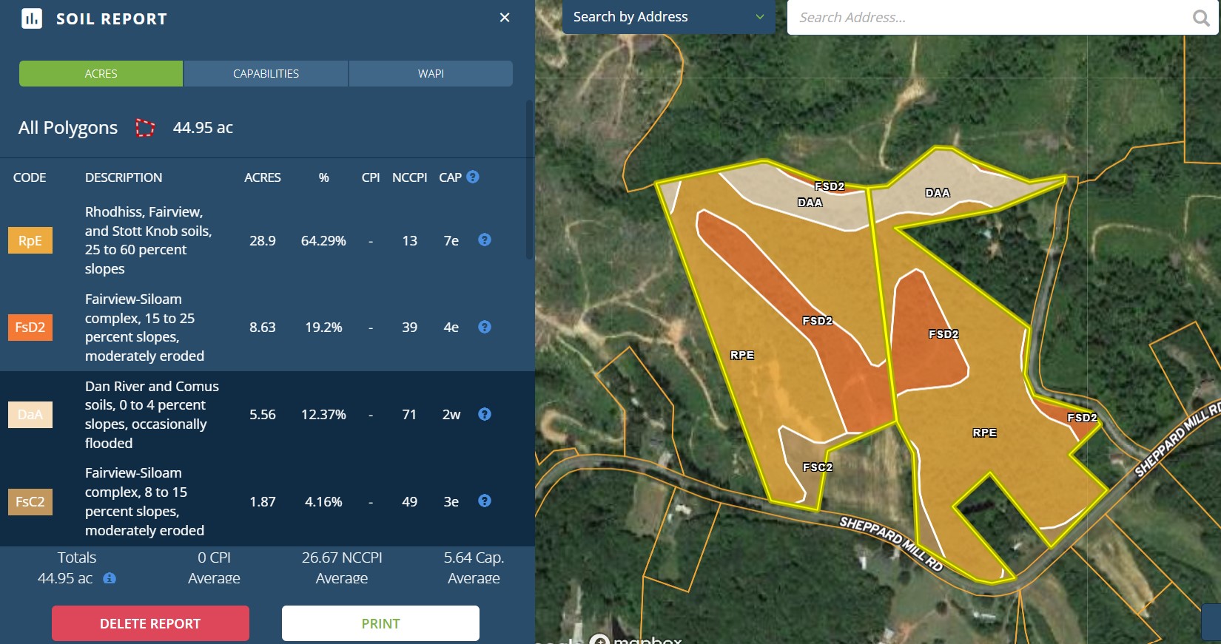Select the Acres tab
The image size is (1221, 644).
pos(101,74)
